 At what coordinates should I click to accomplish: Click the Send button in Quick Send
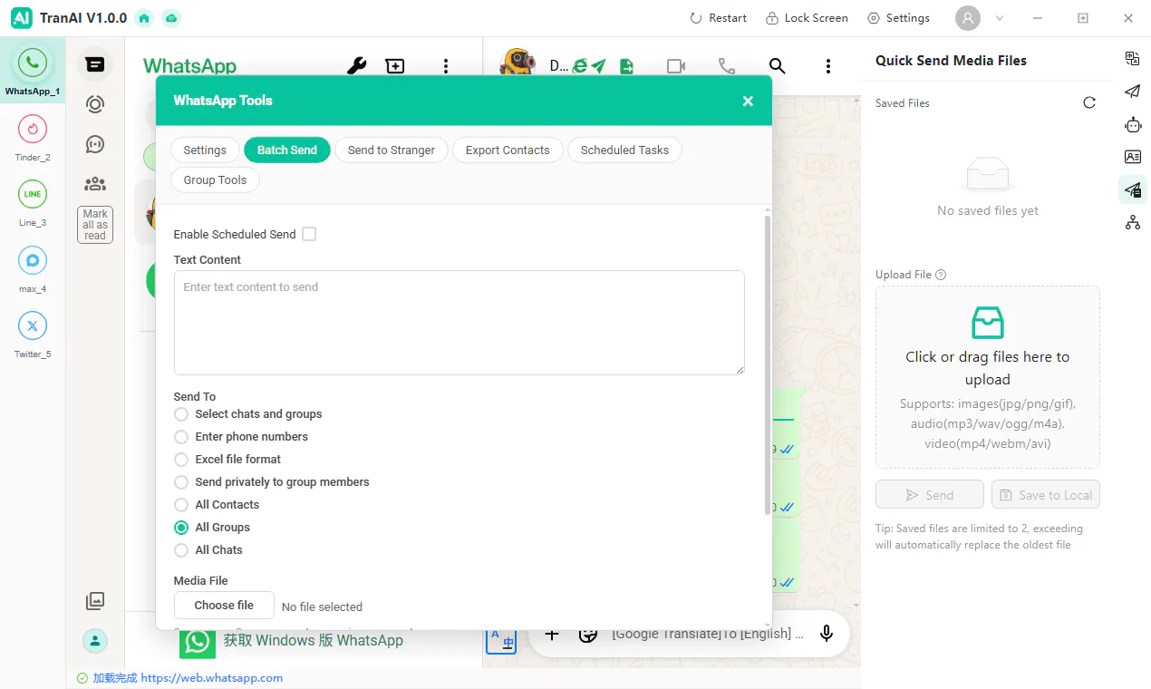pyautogui.click(x=930, y=495)
